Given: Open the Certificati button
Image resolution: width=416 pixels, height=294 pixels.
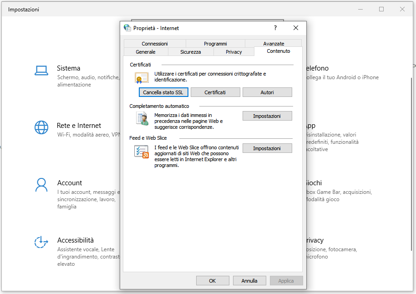Looking at the screenshot, I should click(x=215, y=92).
